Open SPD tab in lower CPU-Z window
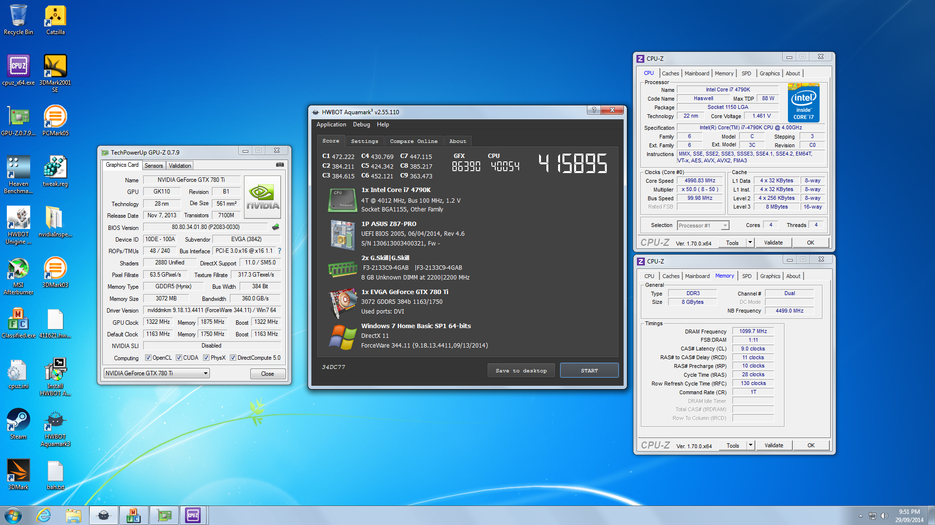935x525 pixels. click(747, 276)
